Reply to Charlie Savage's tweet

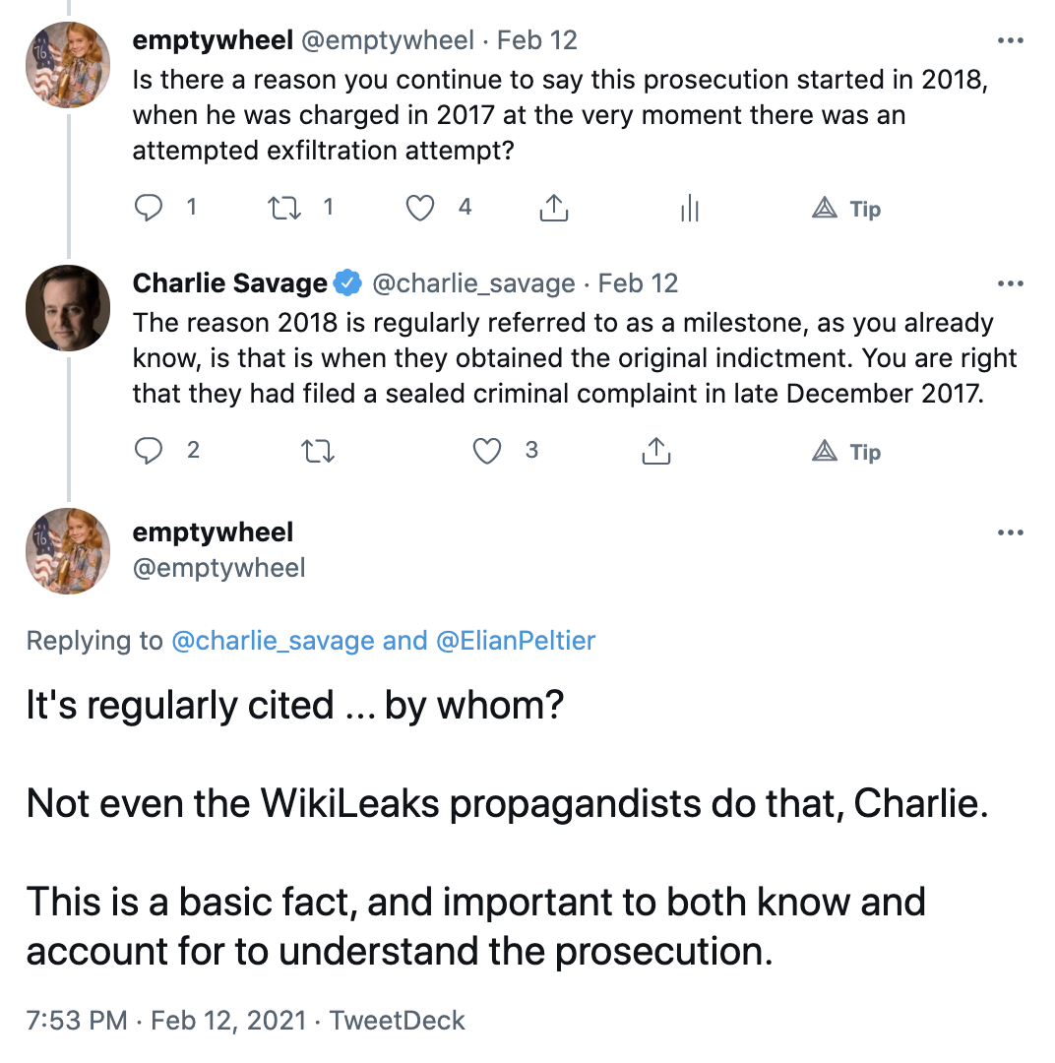point(149,450)
